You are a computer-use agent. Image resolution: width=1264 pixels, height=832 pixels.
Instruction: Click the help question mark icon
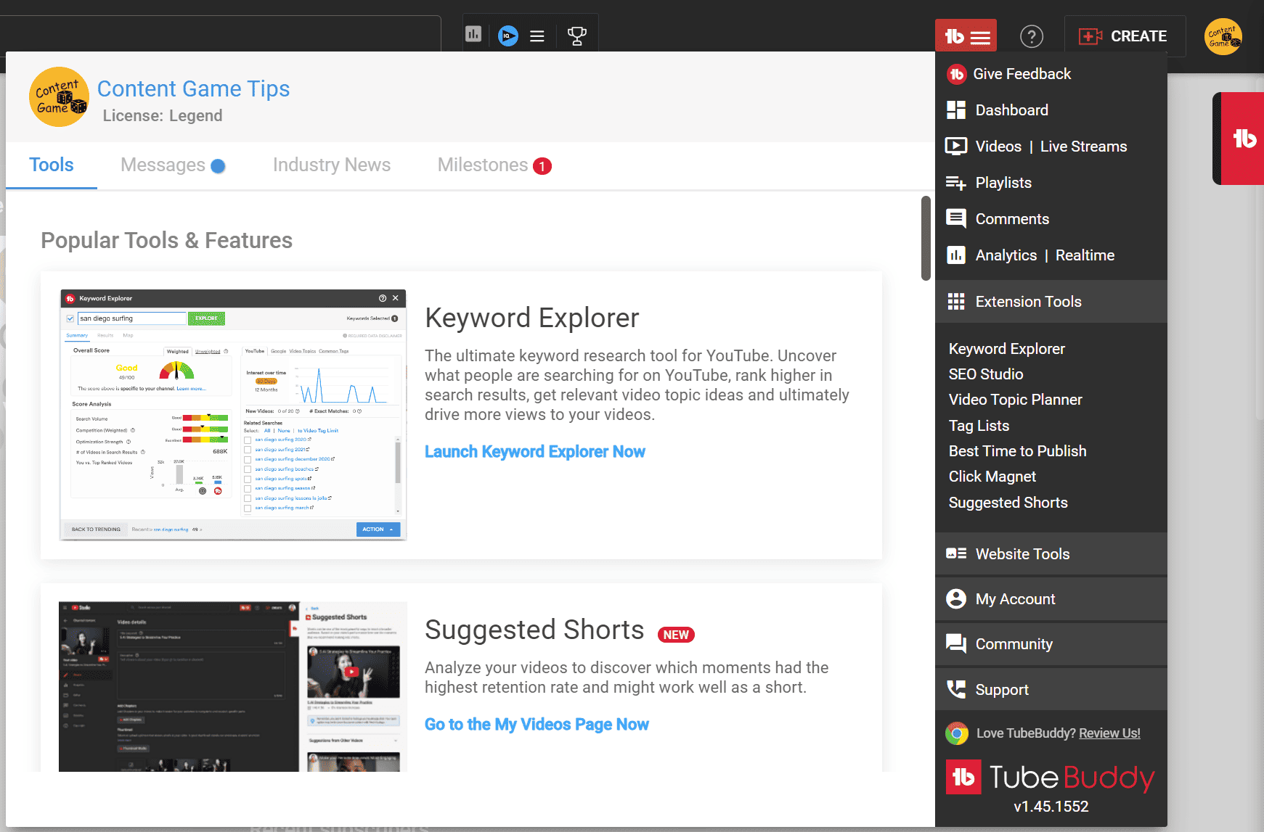1032,36
